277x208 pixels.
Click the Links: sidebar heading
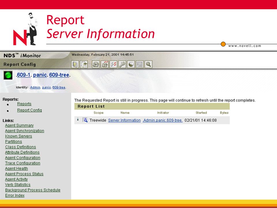pos(8,121)
